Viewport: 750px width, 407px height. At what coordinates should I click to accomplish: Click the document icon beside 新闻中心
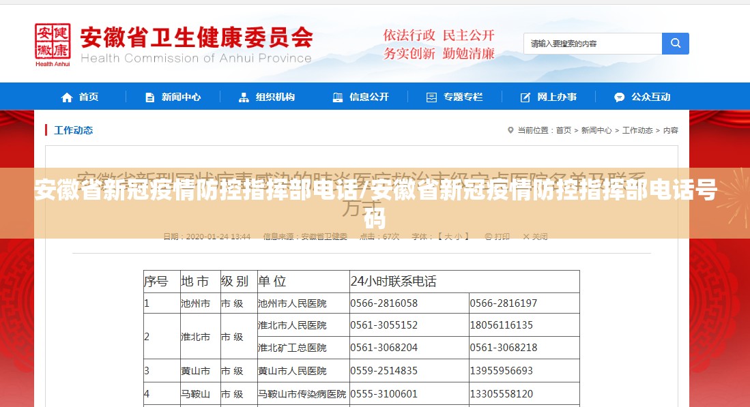tap(150, 97)
